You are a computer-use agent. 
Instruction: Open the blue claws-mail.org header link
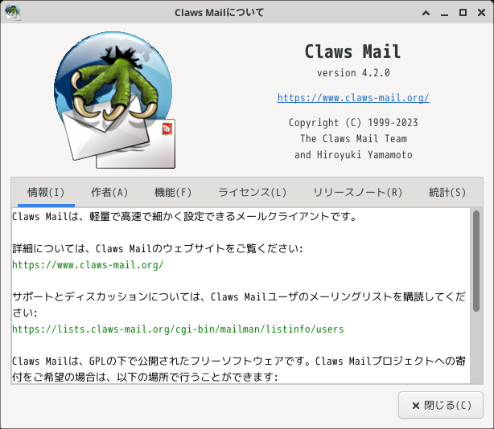(353, 97)
